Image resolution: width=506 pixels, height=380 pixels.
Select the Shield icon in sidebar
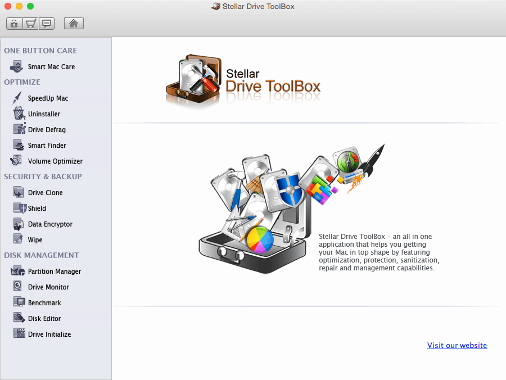20,208
